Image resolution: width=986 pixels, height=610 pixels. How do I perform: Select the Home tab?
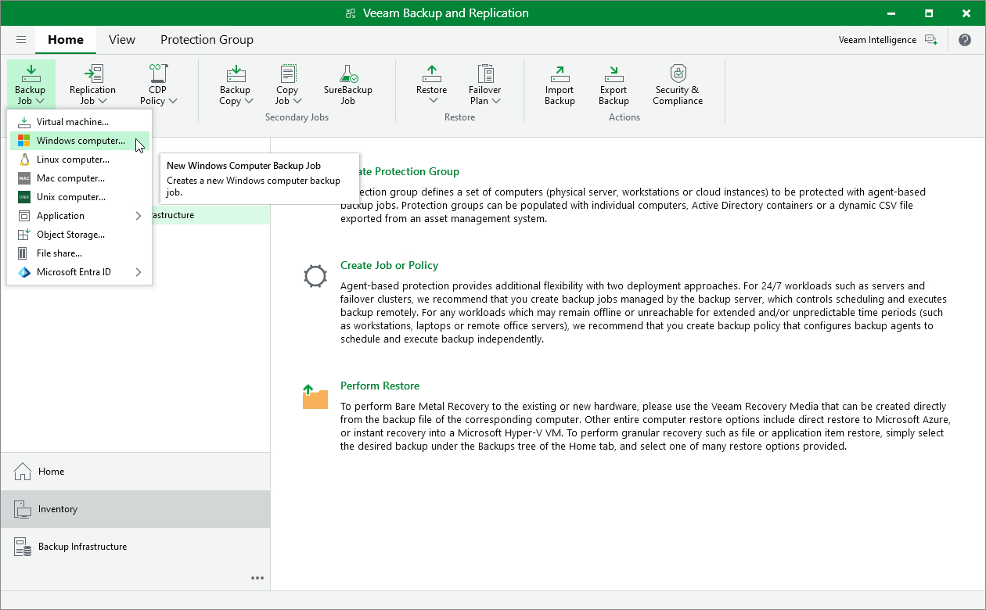(x=66, y=40)
